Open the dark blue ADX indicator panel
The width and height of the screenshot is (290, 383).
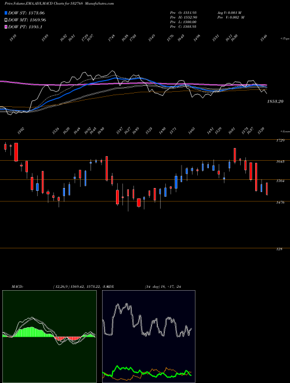(x=148, y=337)
